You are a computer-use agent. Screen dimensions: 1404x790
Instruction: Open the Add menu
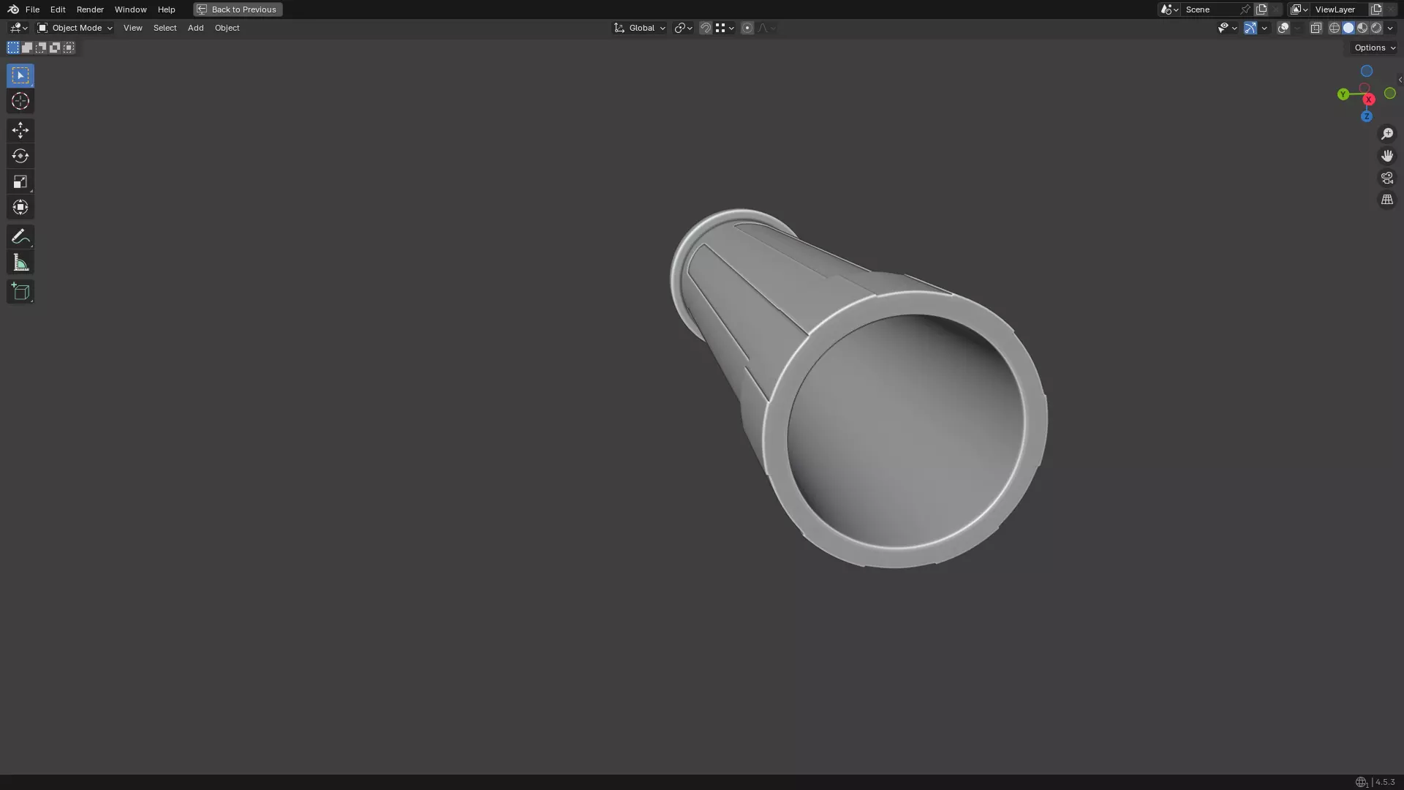coord(195,28)
